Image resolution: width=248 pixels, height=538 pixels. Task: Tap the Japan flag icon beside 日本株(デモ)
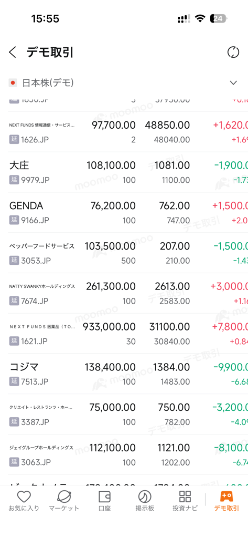(13, 82)
